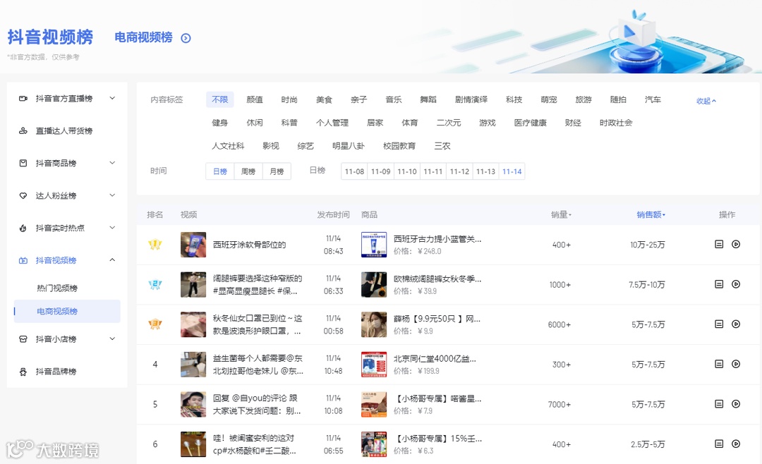Select the 不限 content tag filter
Image resolution: width=762 pixels, height=464 pixels.
pyautogui.click(x=219, y=99)
